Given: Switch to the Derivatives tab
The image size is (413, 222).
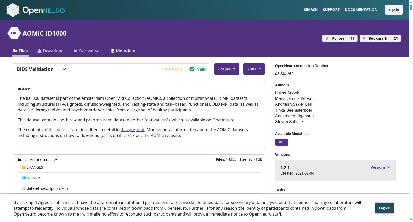Looking at the screenshot, I should point(88,51).
